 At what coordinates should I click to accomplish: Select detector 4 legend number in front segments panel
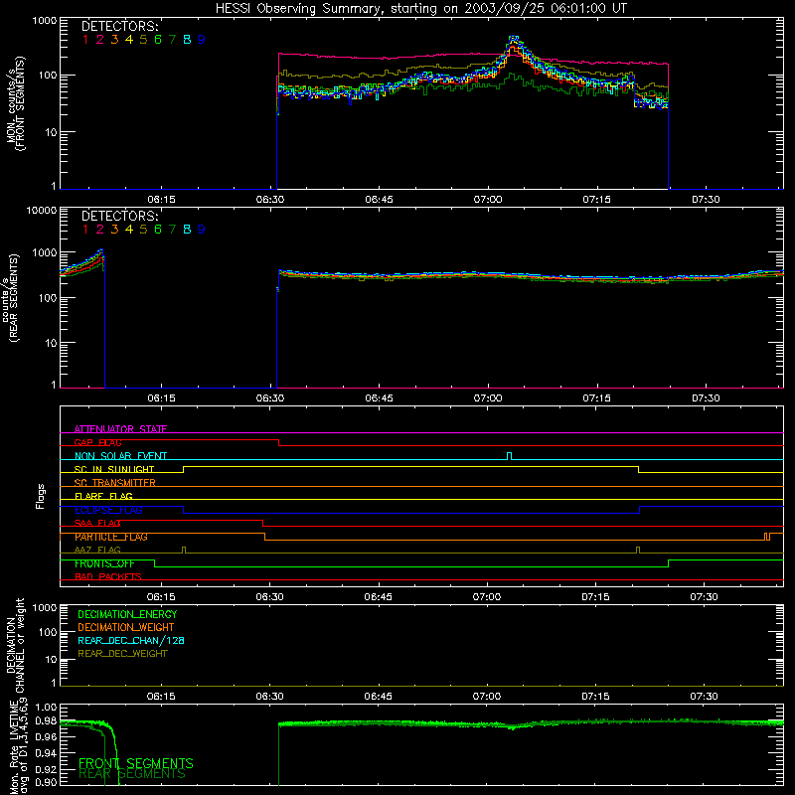point(129,40)
